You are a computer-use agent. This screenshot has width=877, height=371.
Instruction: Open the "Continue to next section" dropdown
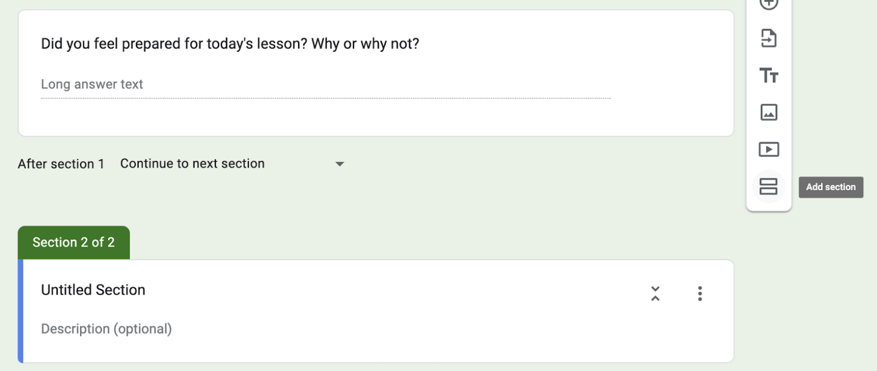click(340, 163)
